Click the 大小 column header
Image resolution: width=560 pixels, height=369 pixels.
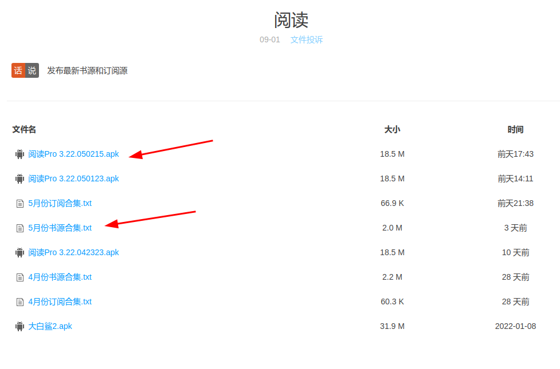pos(392,129)
